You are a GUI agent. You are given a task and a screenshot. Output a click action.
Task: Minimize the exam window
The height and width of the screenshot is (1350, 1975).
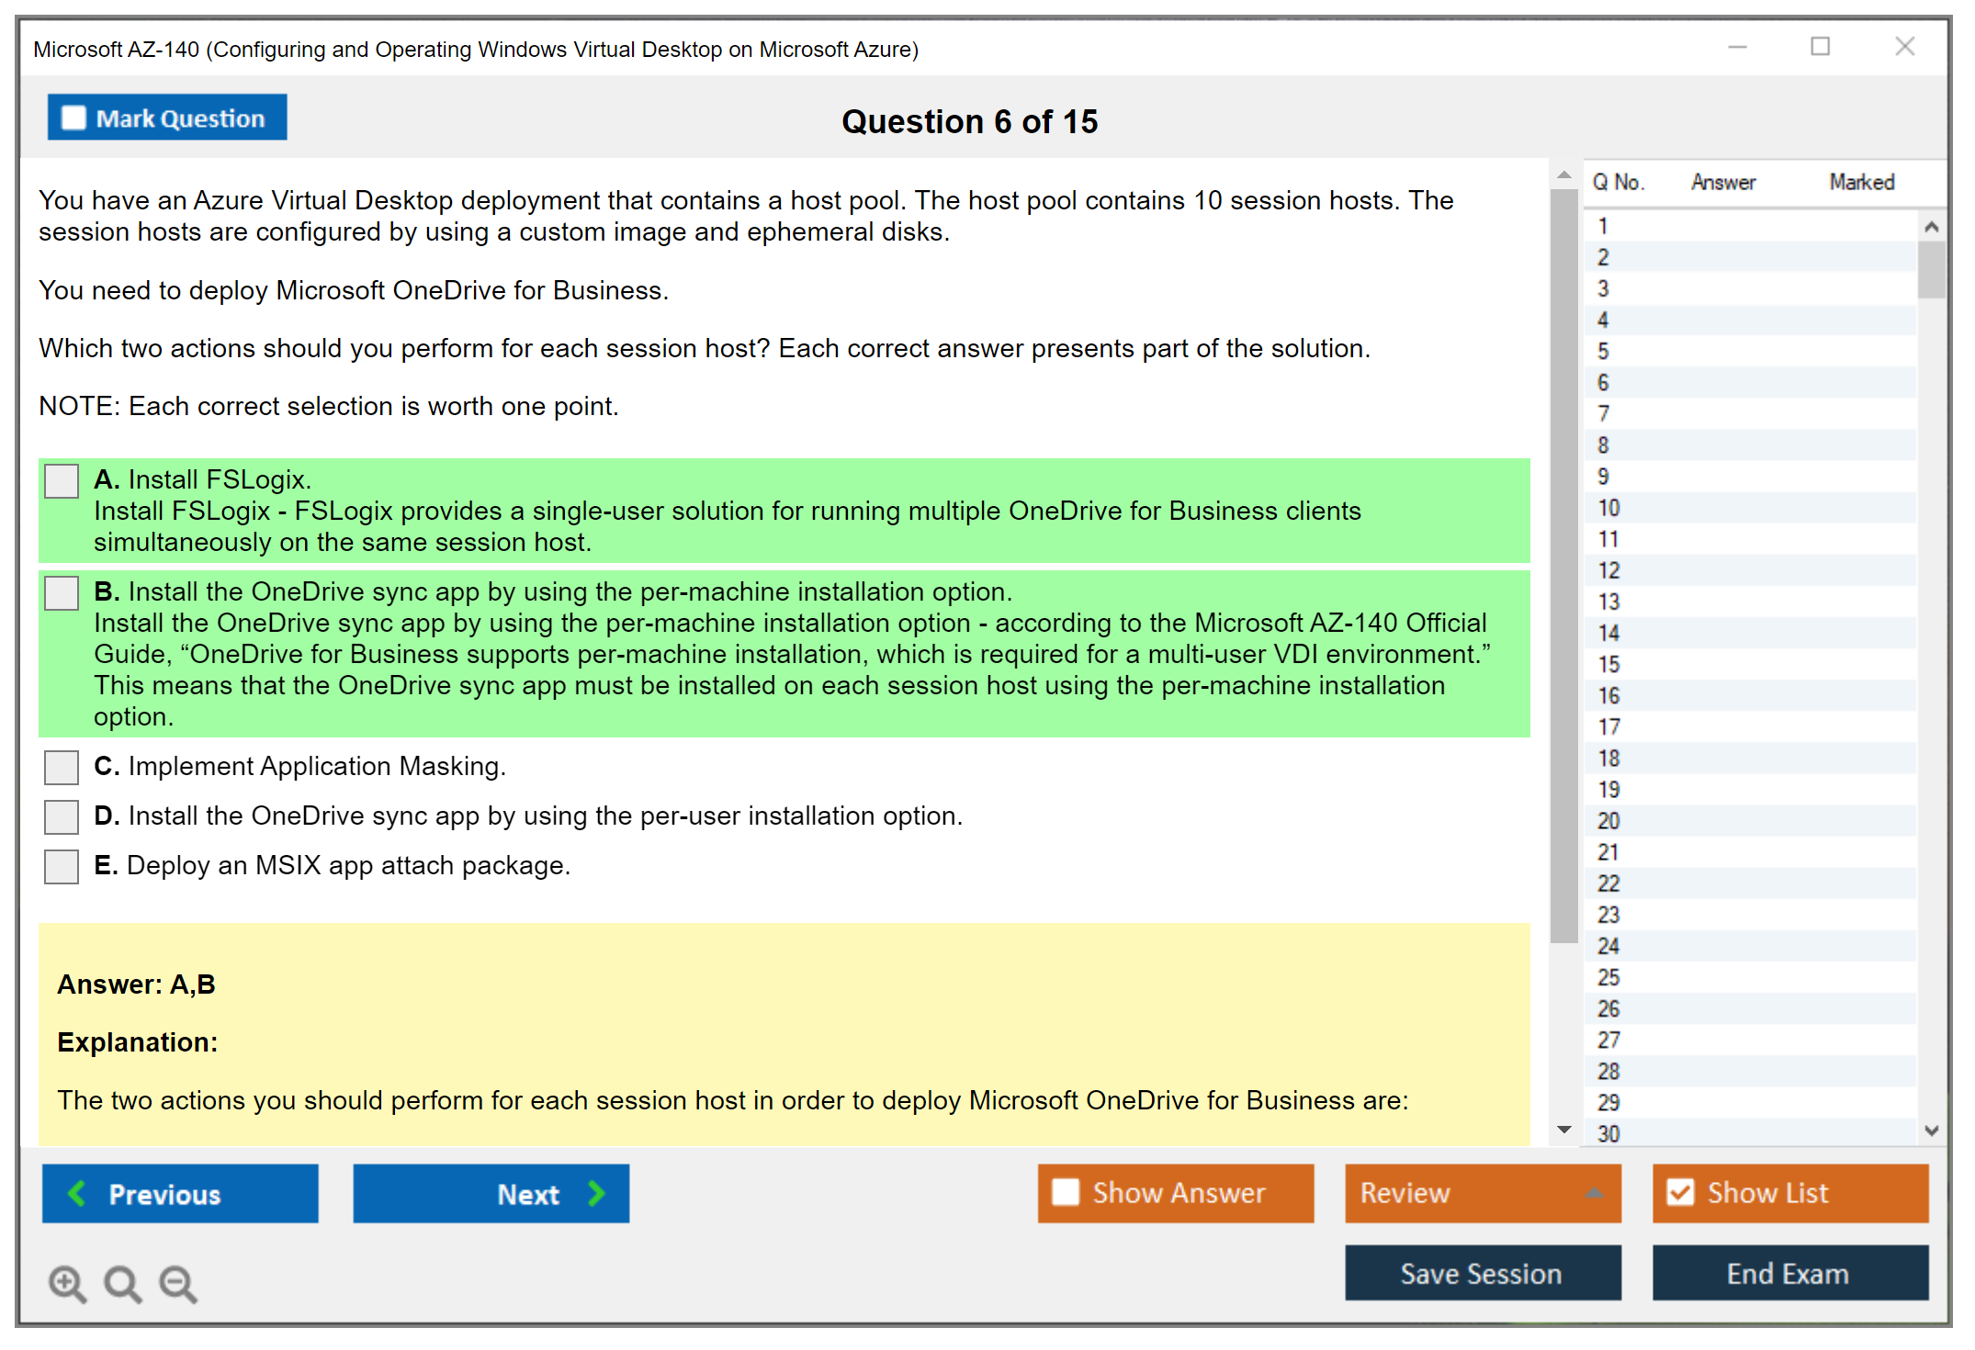click(1737, 47)
